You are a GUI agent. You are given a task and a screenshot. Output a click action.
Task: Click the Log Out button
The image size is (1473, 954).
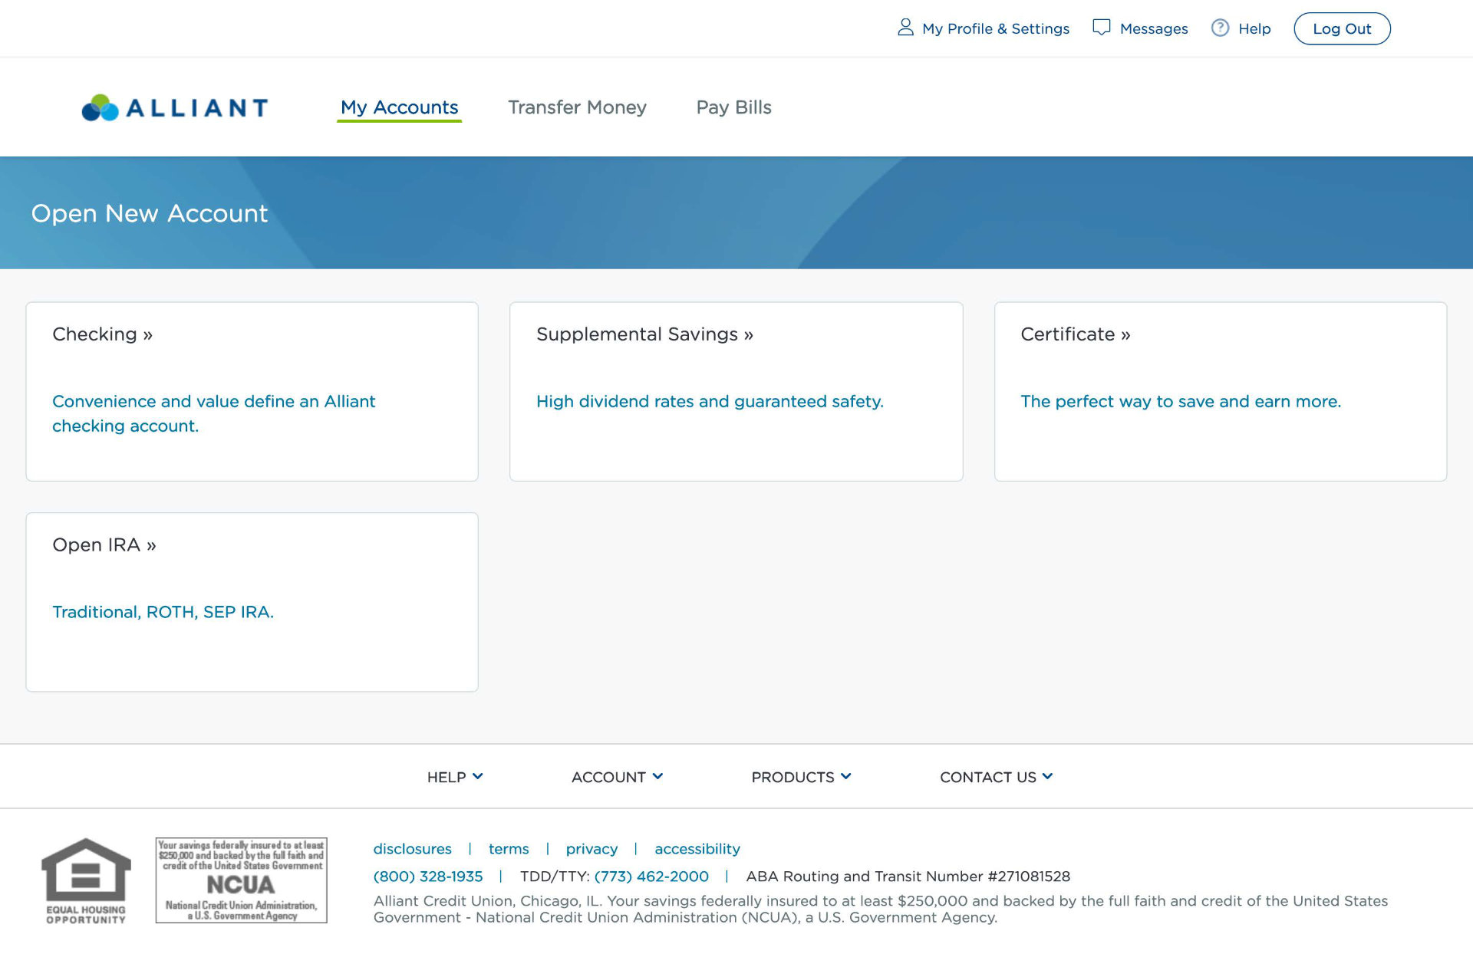1342,28
